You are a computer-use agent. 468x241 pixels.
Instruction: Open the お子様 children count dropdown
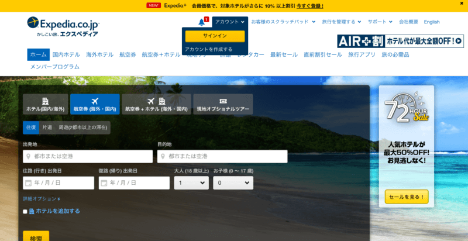coord(233,183)
